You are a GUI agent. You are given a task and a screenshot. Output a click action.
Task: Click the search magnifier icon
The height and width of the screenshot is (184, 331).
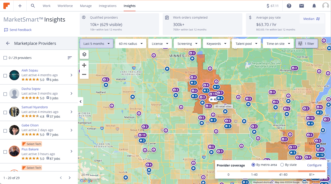[x=33, y=6]
